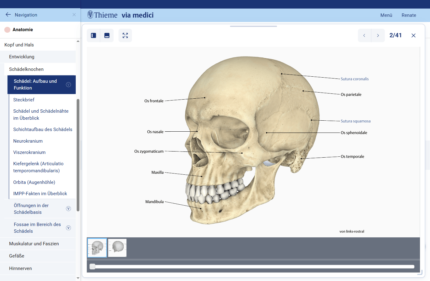This screenshot has width=430, height=281.
Task: Jump to Orbita (Augenhöhle) section
Action: click(x=34, y=182)
